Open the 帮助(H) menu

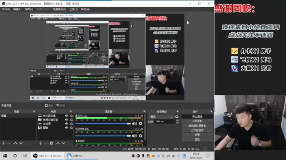click(85, 9)
